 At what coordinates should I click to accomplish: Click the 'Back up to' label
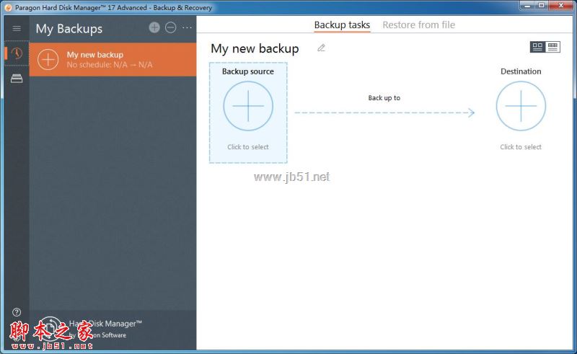[384, 98]
